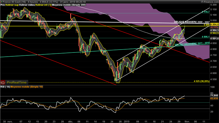Select the Keltner sup indicator label
The width and height of the screenshot is (219, 123).
tap(12, 5)
